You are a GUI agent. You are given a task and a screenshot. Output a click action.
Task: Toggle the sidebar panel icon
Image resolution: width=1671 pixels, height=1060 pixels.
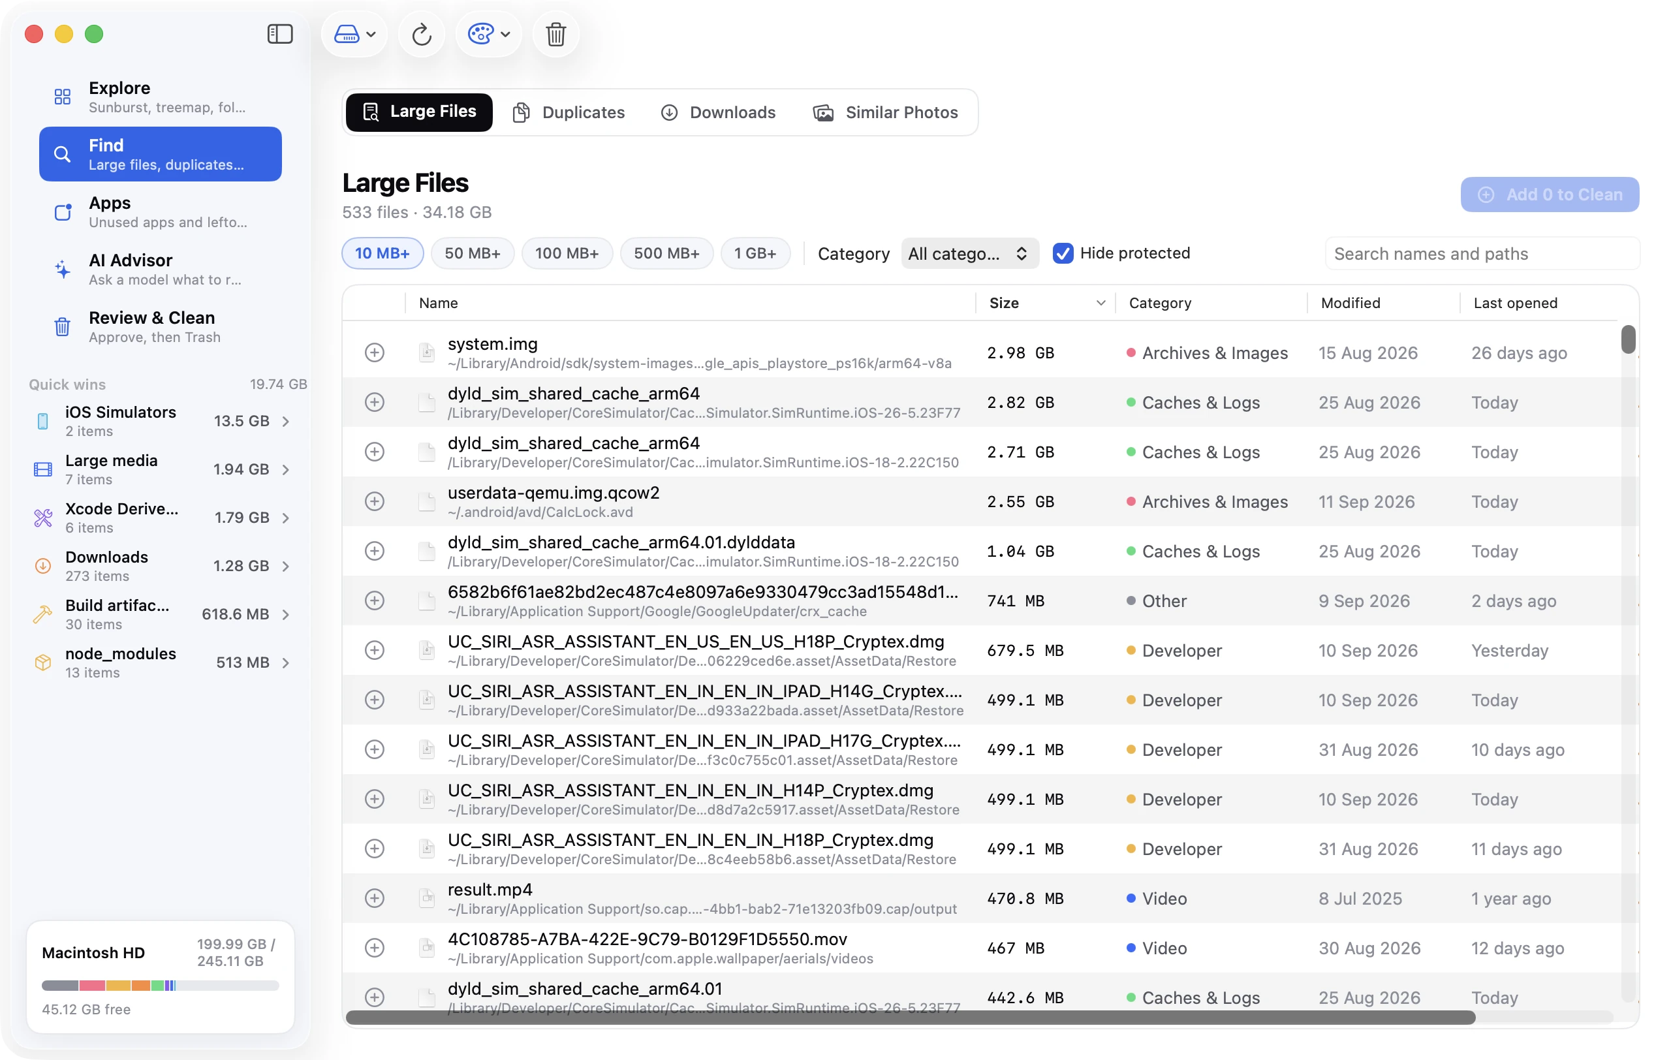279,34
